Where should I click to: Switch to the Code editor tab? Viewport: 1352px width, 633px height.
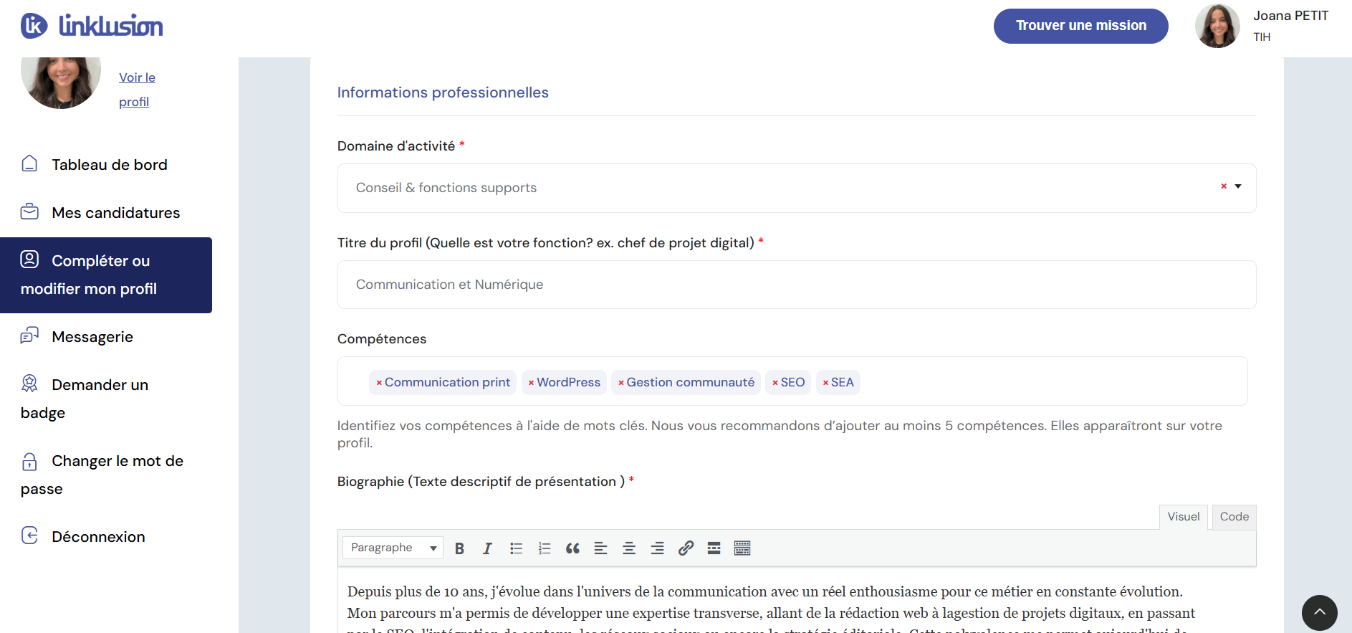pos(1234,517)
